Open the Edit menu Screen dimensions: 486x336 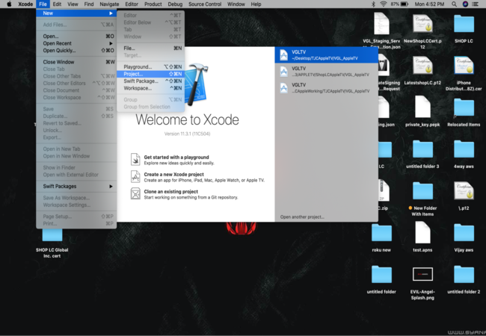tap(57, 4)
